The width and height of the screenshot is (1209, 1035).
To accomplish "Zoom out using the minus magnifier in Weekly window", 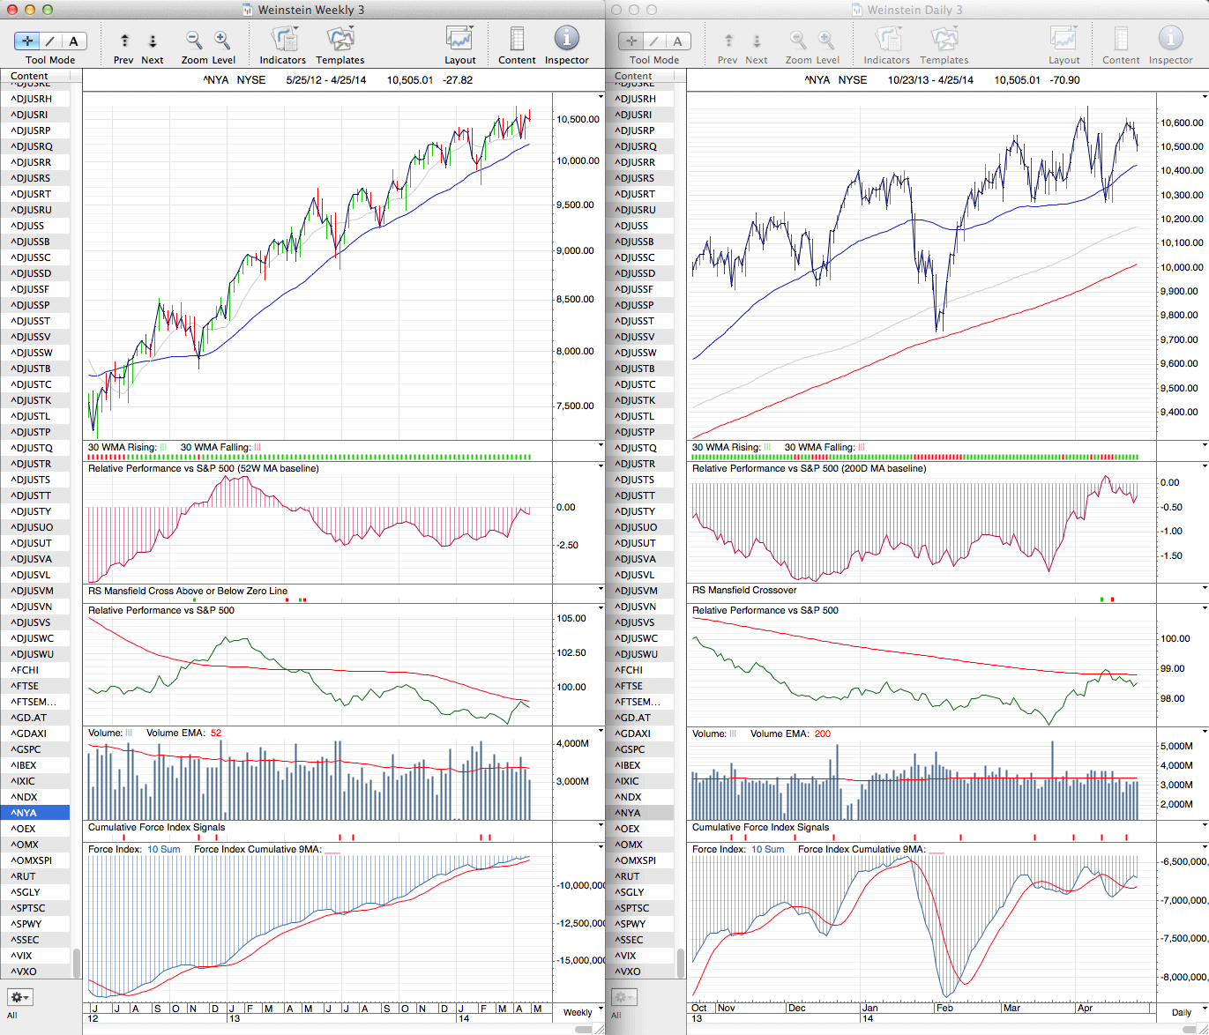I will coord(194,40).
